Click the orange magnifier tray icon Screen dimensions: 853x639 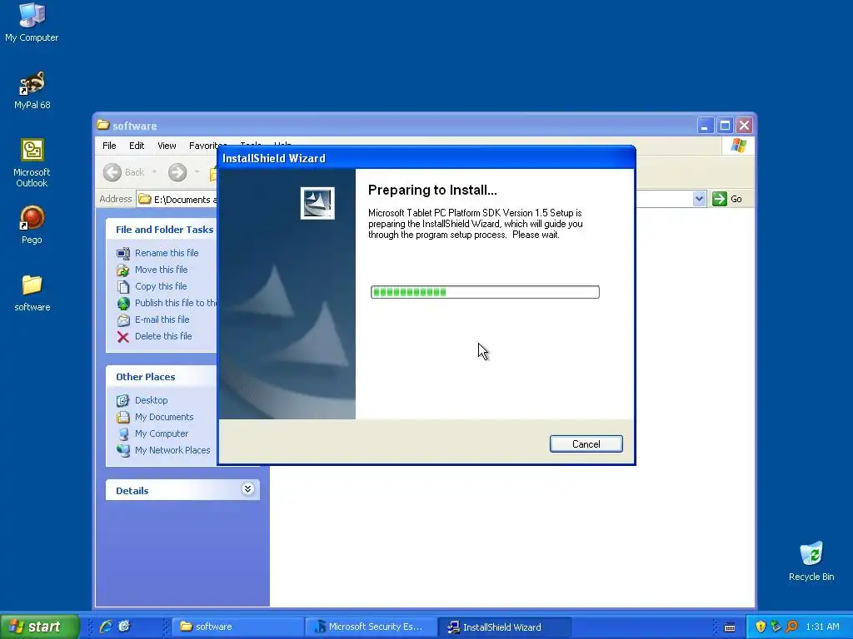(792, 627)
